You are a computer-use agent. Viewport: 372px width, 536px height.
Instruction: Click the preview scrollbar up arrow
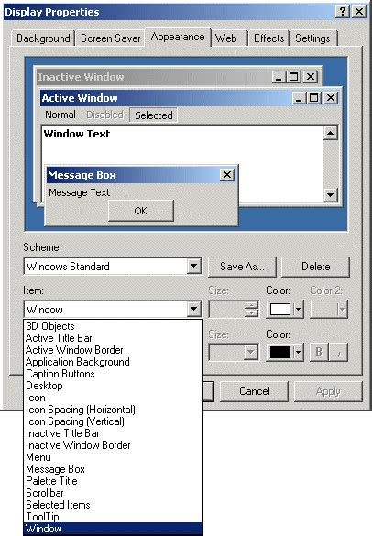(331, 133)
